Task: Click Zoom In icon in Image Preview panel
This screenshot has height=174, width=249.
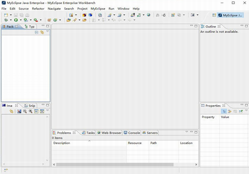Action: pos(30,111)
